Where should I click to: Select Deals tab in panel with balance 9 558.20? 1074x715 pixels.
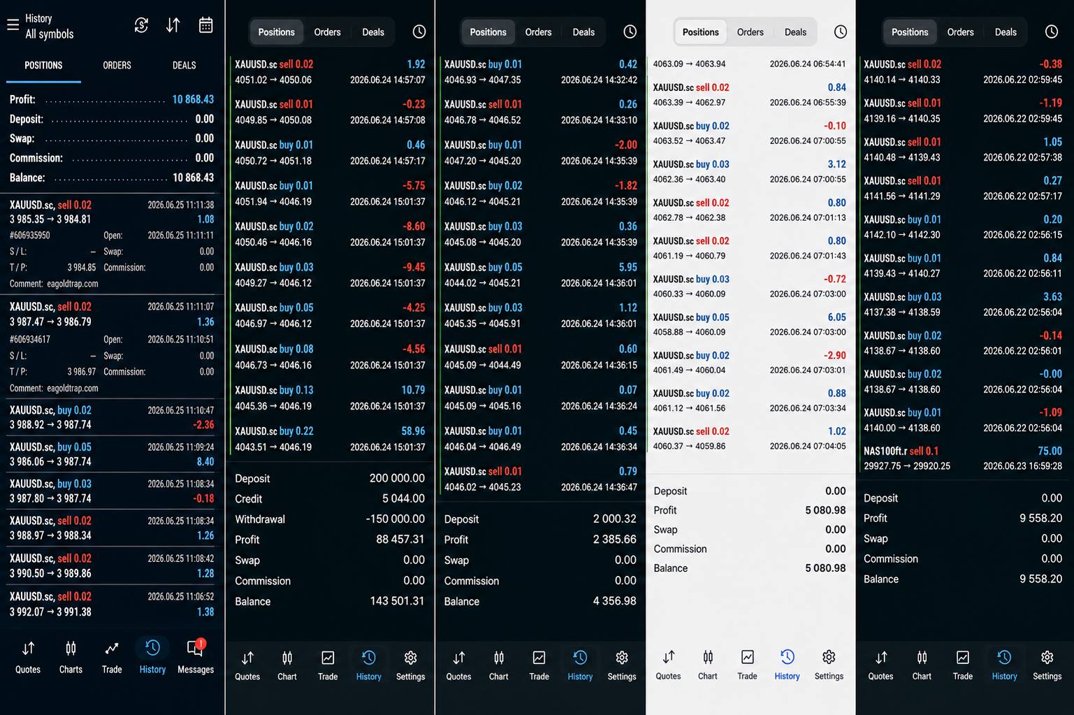(1006, 32)
